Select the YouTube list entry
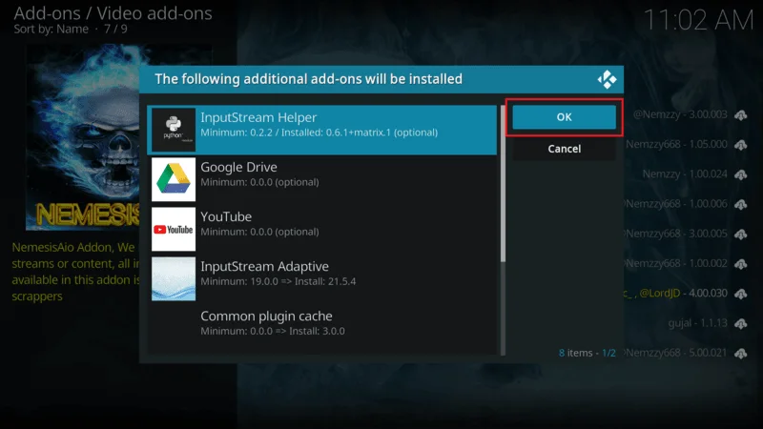 click(322, 229)
